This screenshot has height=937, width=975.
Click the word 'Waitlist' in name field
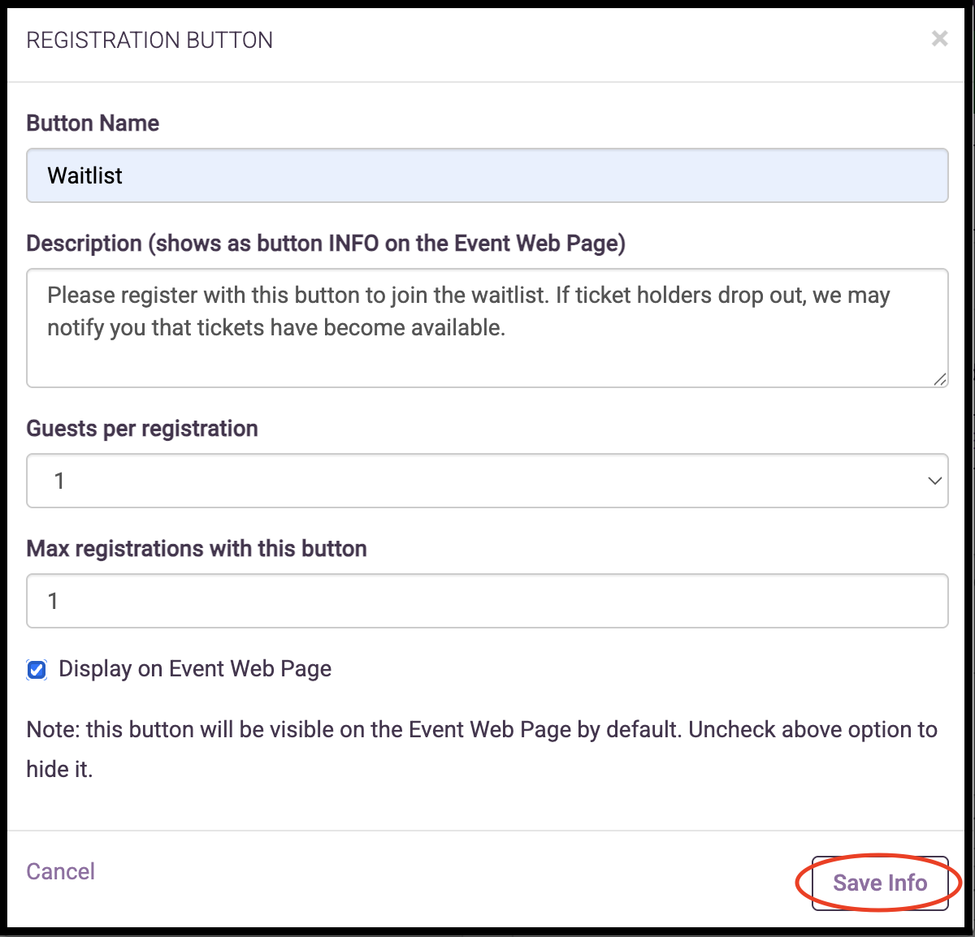pyautogui.click(x=85, y=175)
